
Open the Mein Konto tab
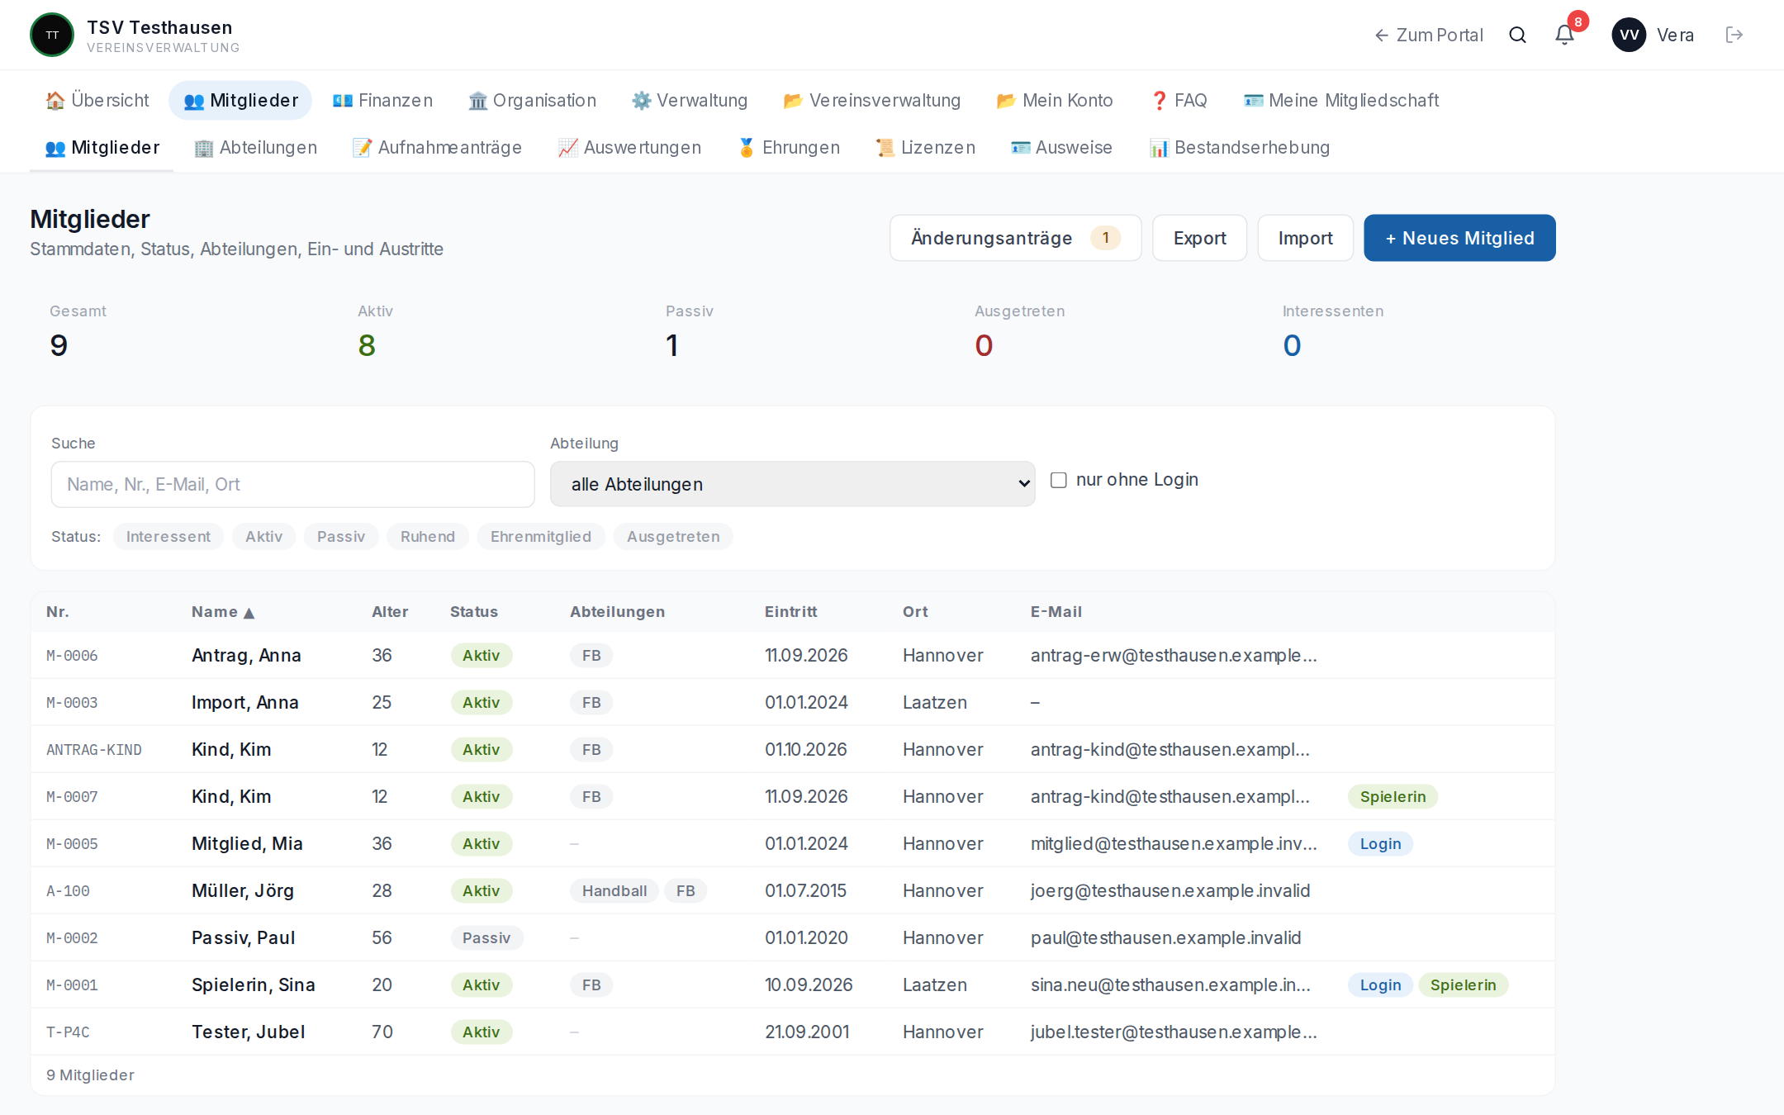(1055, 100)
